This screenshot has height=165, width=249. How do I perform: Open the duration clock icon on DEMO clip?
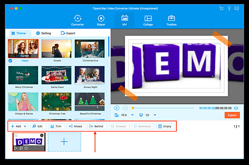[x=26, y=148]
